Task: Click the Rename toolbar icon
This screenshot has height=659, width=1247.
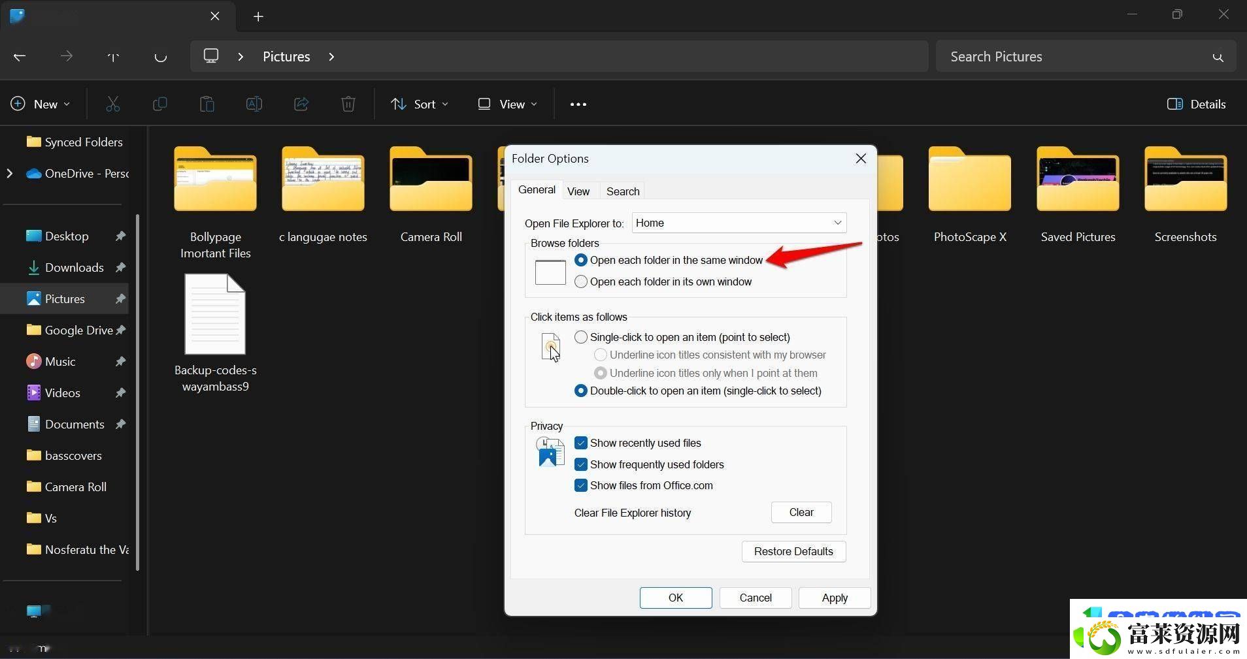Action: point(254,104)
